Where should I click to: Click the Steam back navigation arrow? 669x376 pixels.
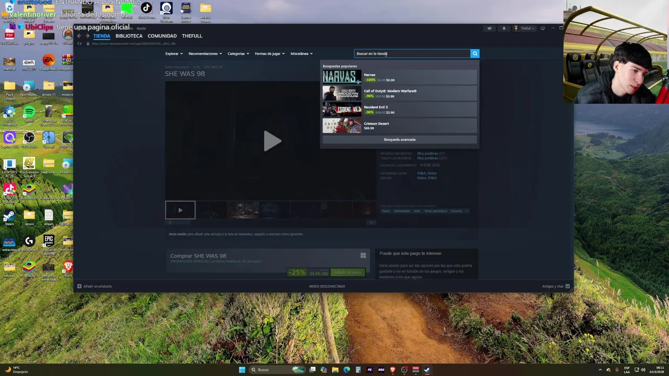pyautogui.click(x=79, y=36)
